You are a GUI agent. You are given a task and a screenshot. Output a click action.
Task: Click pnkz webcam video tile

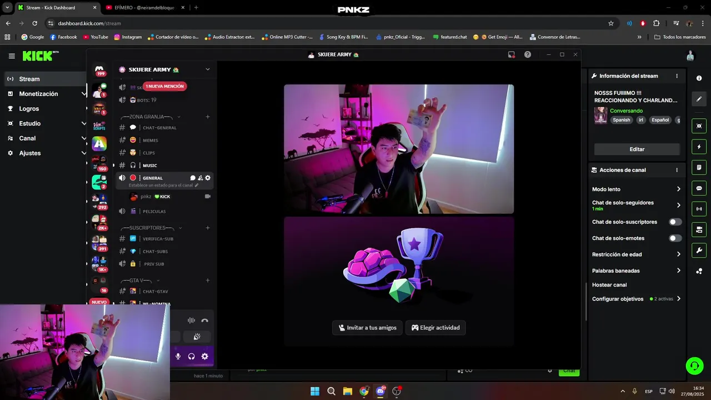click(x=399, y=149)
